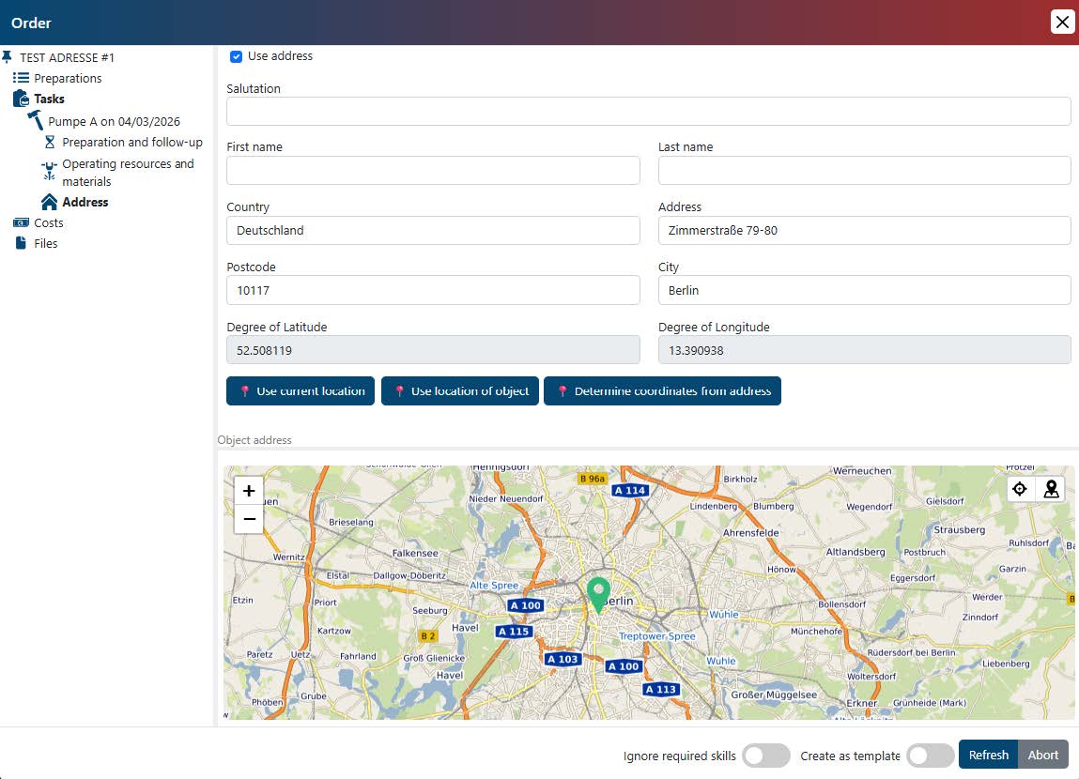The width and height of the screenshot is (1079, 779).
Task: Click the map zoom in plus button
Action: pos(249,491)
